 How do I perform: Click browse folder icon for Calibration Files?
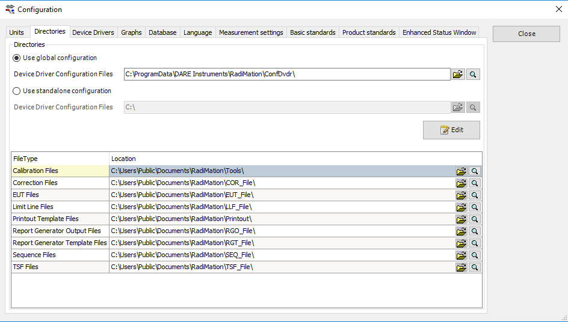pos(461,171)
